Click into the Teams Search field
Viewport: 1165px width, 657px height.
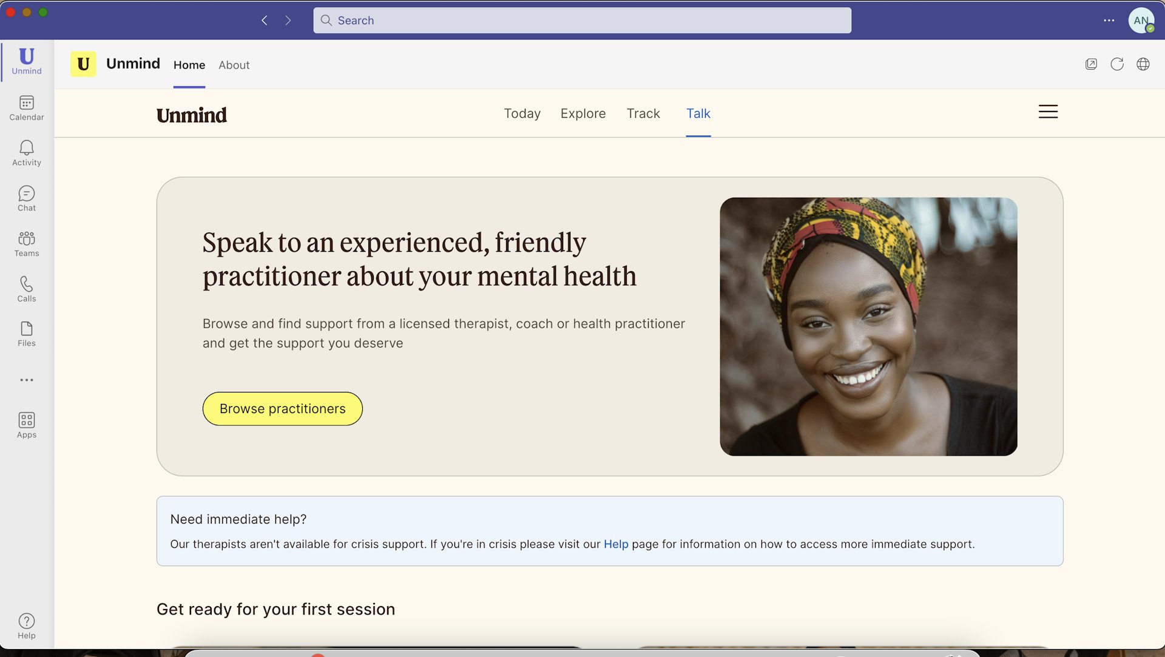tap(582, 21)
